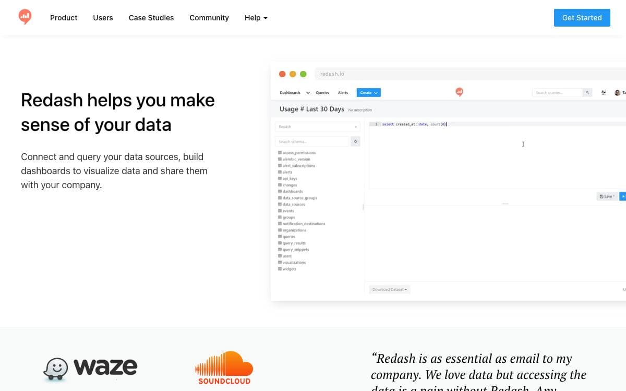The image size is (626, 391).
Task: Open the settings sliders icon
Action: click(604, 93)
